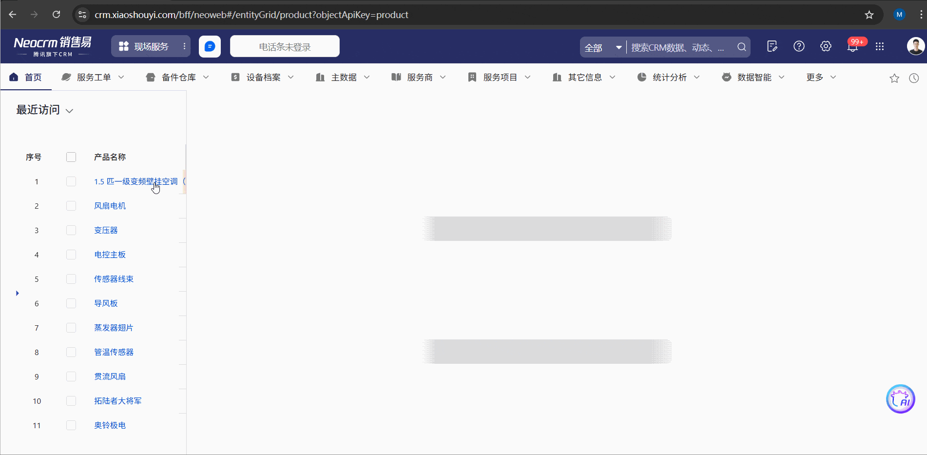Go to the 首页 tab
Viewport: 927px width, 455px height.
coord(26,77)
